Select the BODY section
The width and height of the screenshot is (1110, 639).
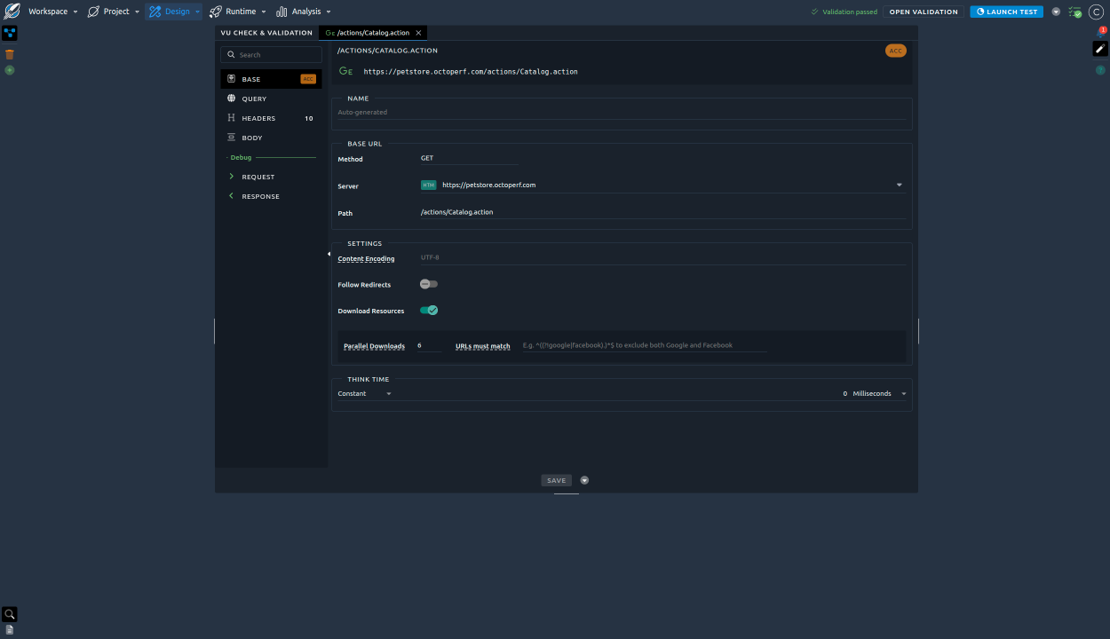click(x=271, y=138)
